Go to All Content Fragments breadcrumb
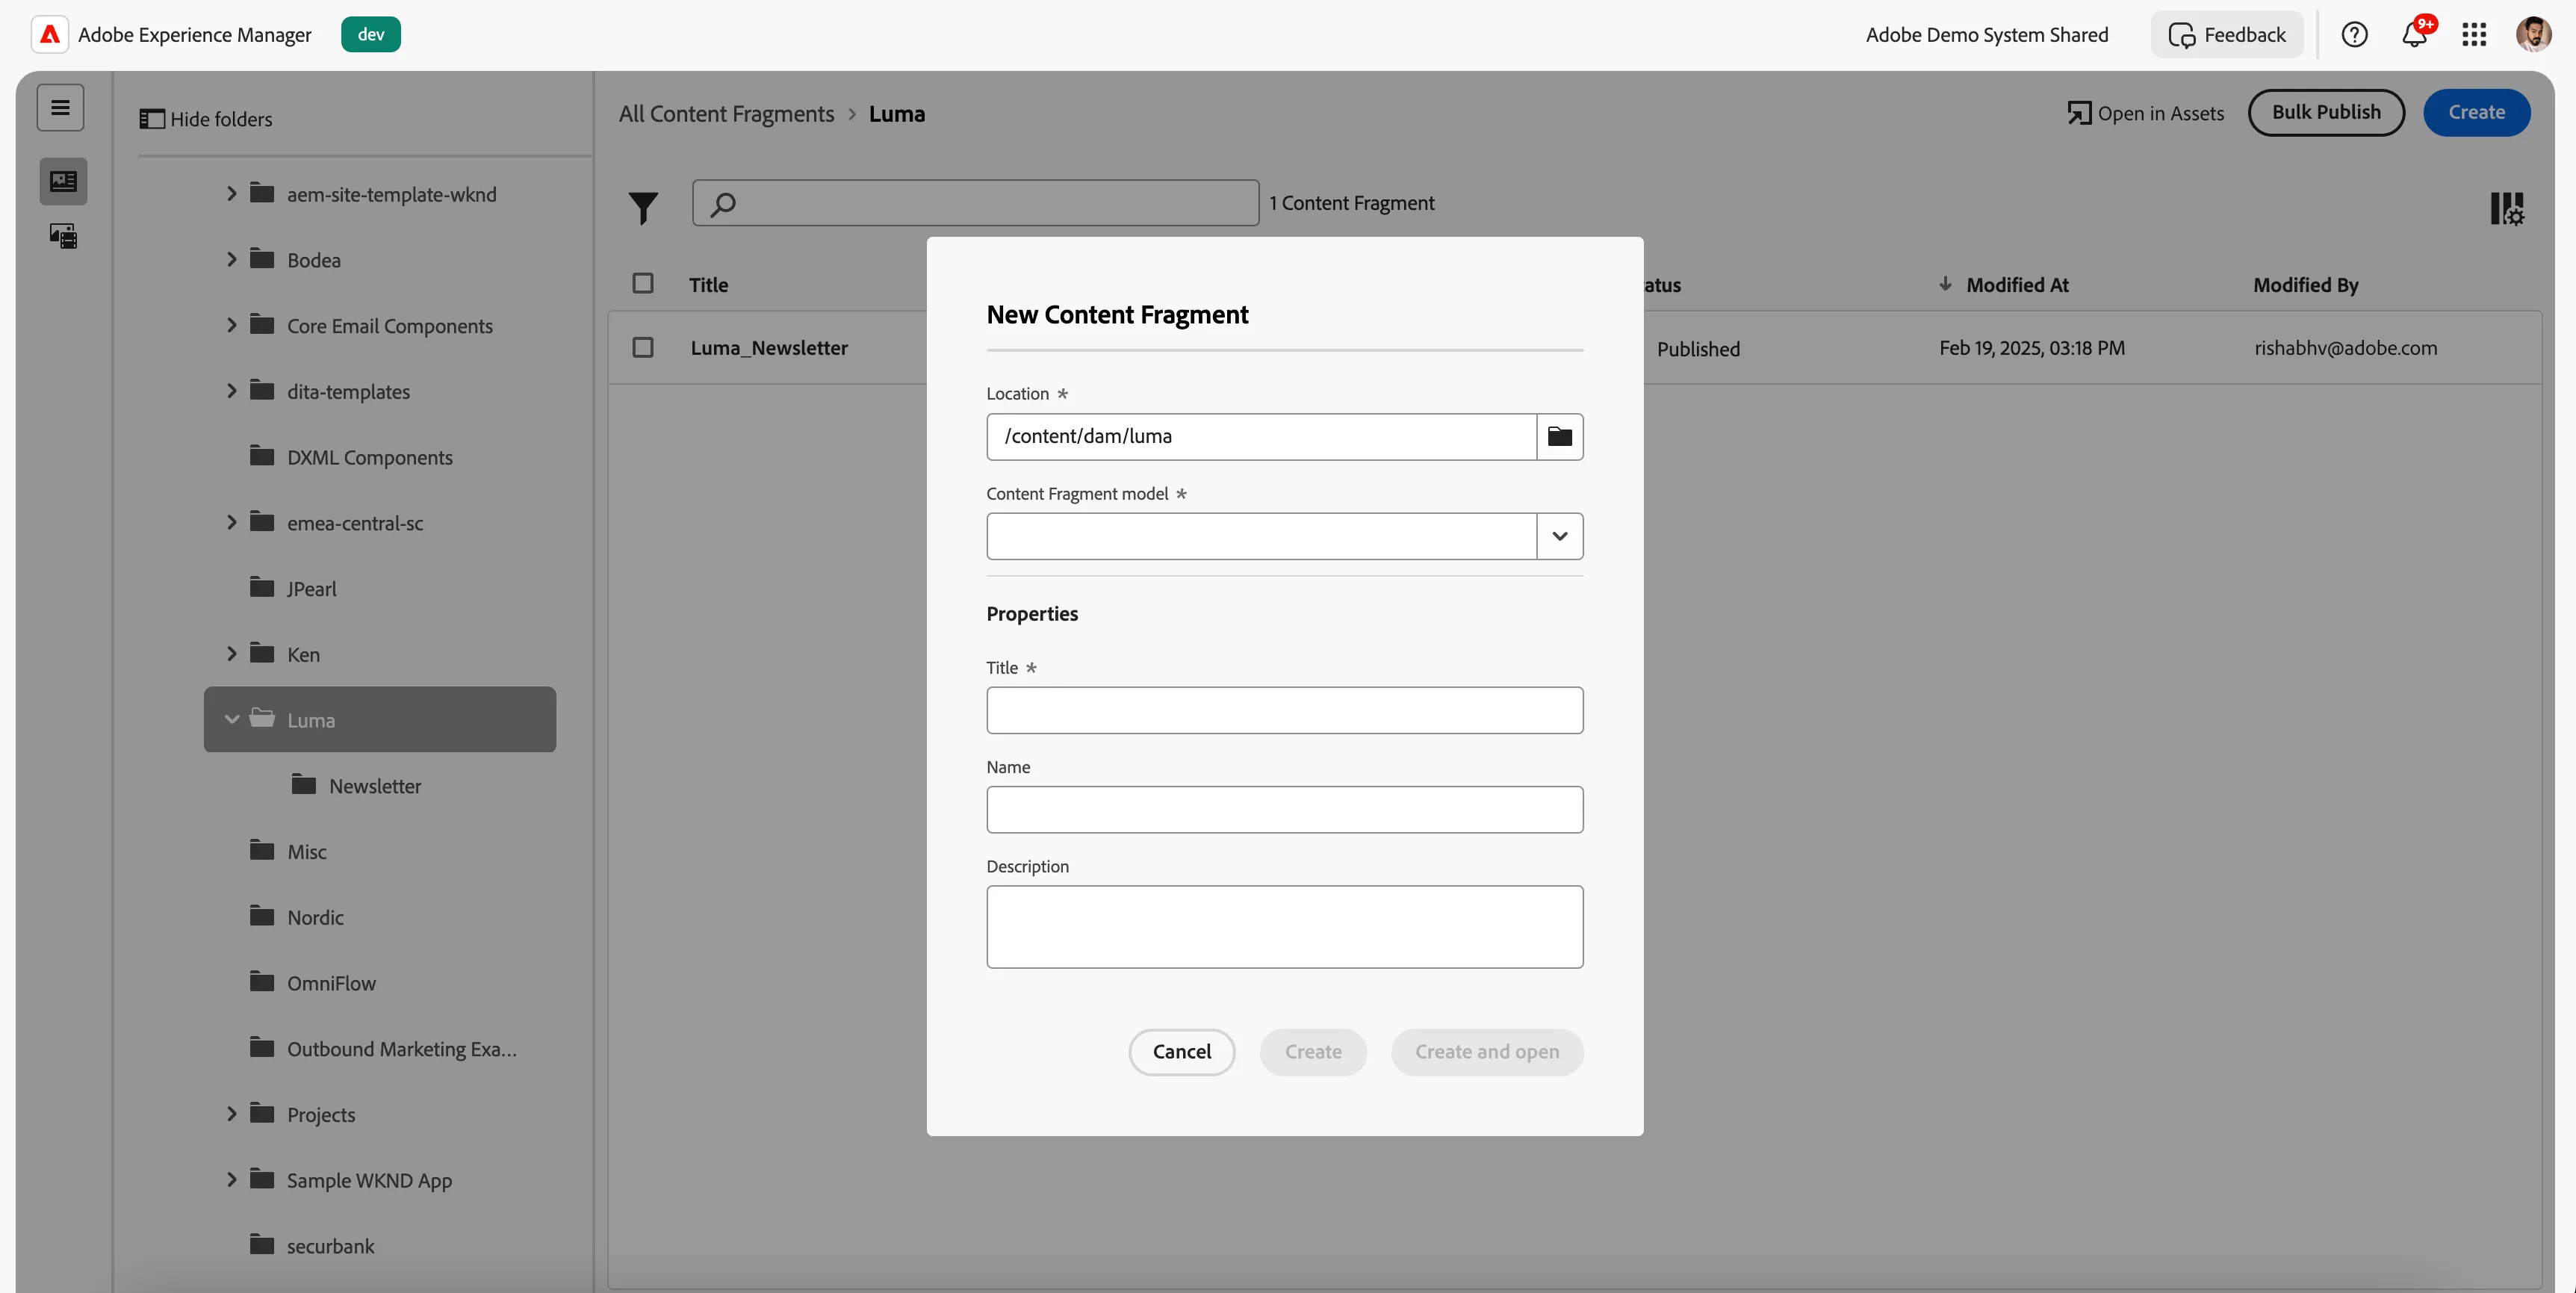This screenshot has width=2576, height=1293. (726, 114)
